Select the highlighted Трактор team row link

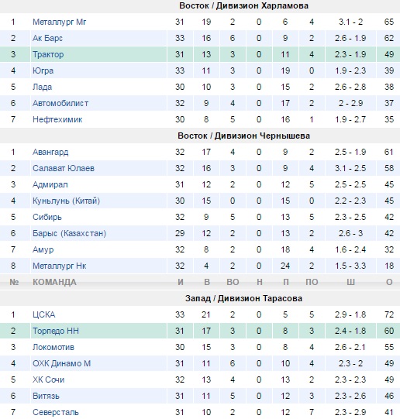48,54
